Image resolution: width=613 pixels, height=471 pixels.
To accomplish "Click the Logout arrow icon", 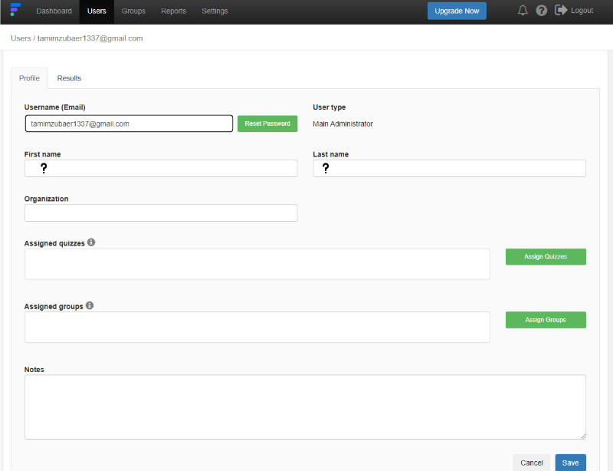I will click(561, 10).
